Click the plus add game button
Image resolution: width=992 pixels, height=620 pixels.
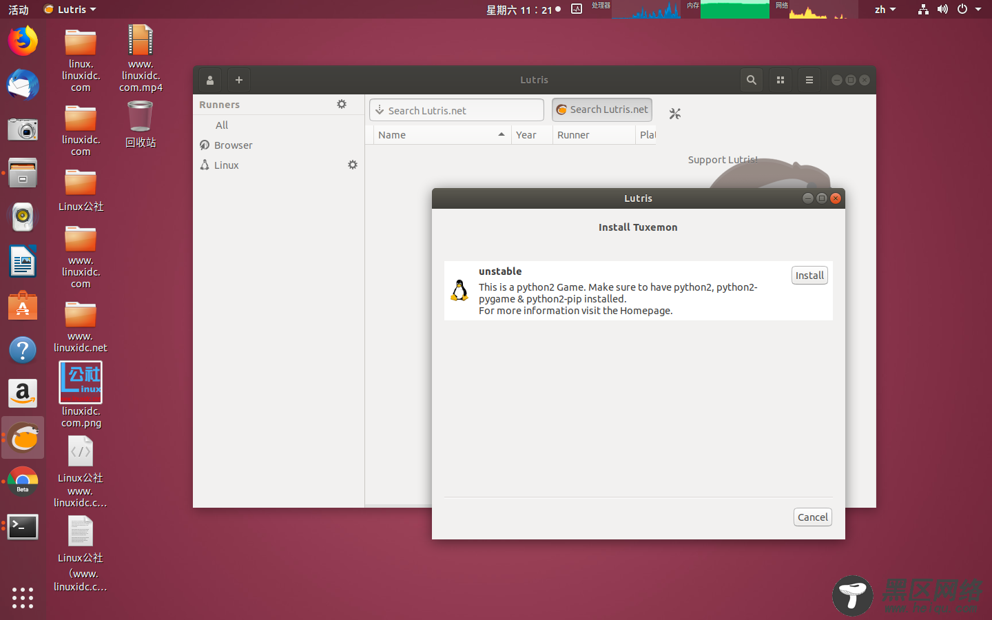point(239,80)
